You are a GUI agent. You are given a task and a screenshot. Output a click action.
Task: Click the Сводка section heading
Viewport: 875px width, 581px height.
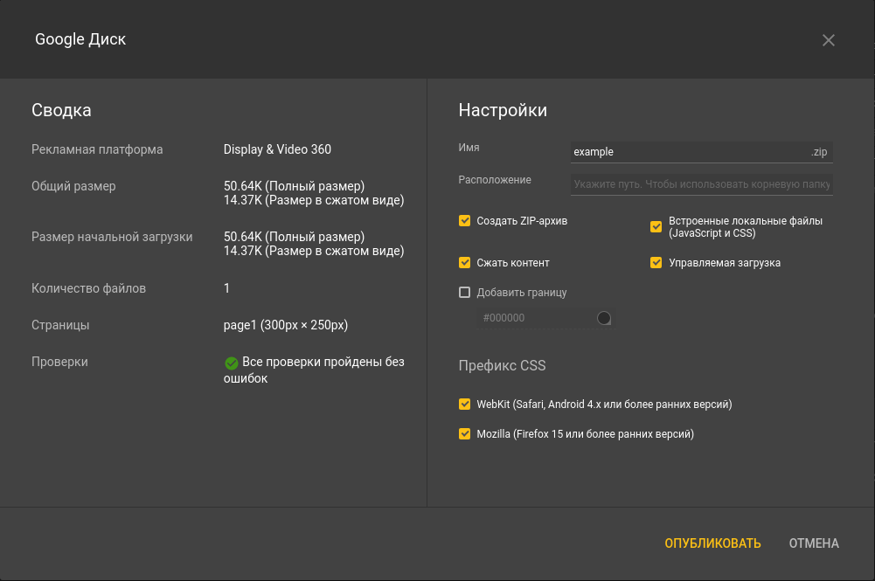[61, 110]
